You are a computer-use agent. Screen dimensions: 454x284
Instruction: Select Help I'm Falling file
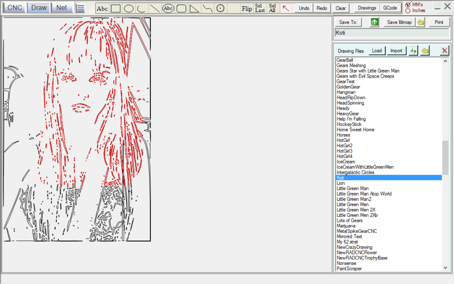coord(351,119)
